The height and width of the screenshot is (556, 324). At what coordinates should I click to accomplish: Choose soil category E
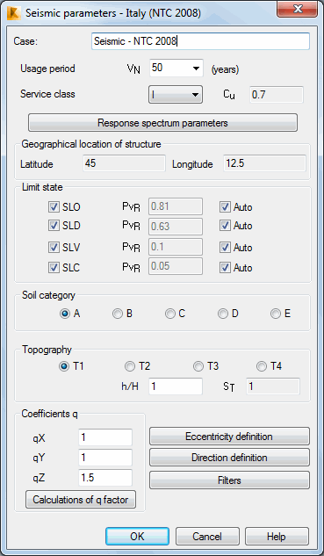click(x=276, y=314)
